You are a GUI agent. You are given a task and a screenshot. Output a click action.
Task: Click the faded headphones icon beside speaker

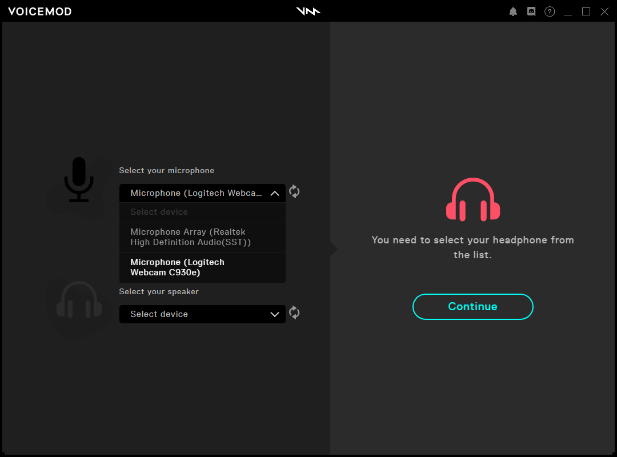79,302
